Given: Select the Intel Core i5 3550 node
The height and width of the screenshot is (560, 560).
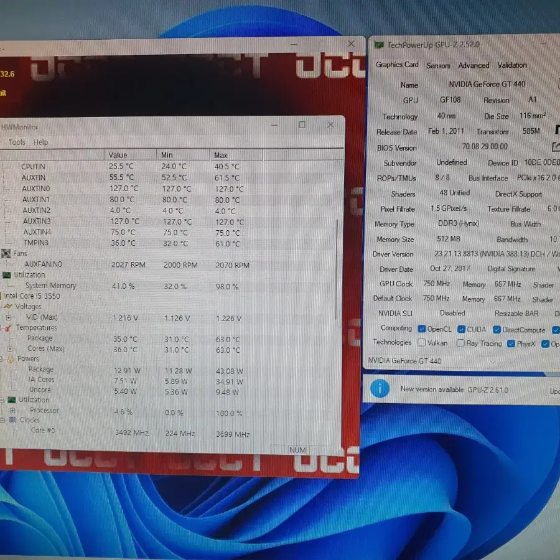Looking at the screenshot, I should [x=32, y=296].
